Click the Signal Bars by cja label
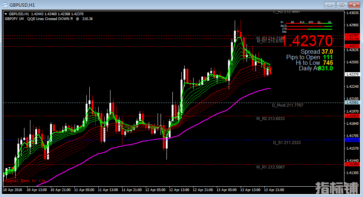 pos(25,181)
